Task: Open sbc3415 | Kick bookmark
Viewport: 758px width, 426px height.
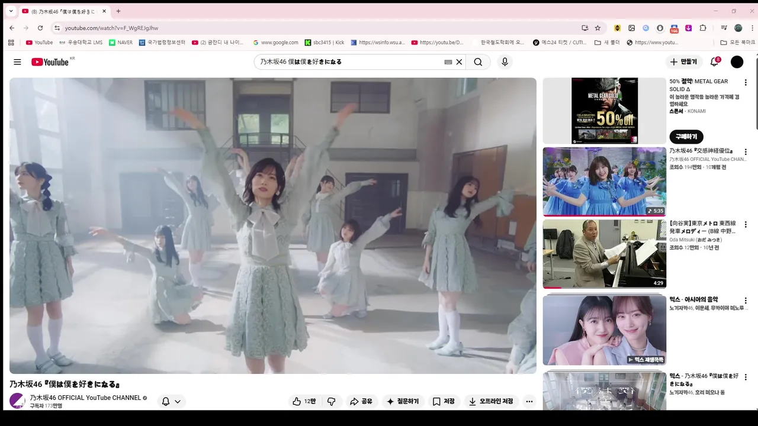Action: click(x=325, y=43)
